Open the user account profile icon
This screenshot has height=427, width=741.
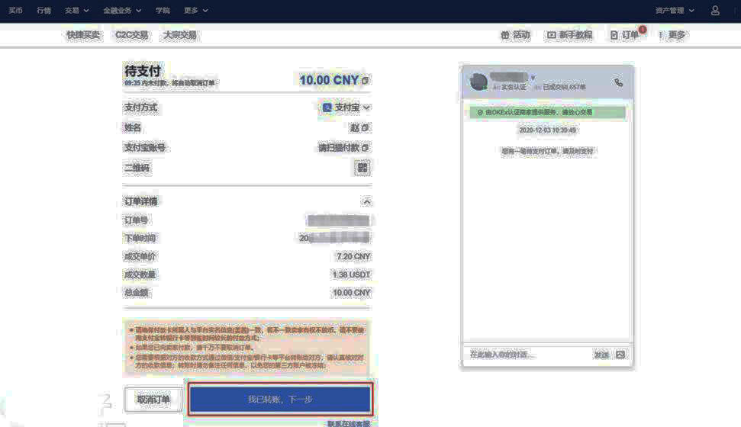pos(715,11)
